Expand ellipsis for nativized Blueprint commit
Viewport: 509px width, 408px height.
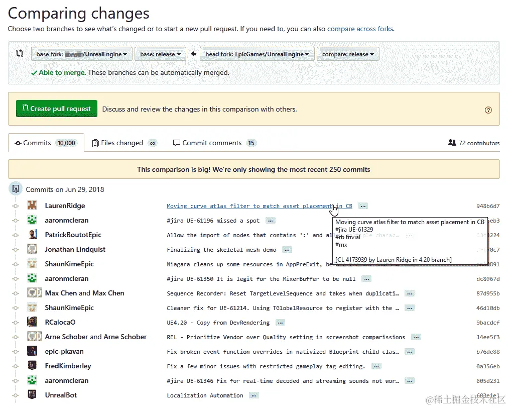click(x=409, y=352)
